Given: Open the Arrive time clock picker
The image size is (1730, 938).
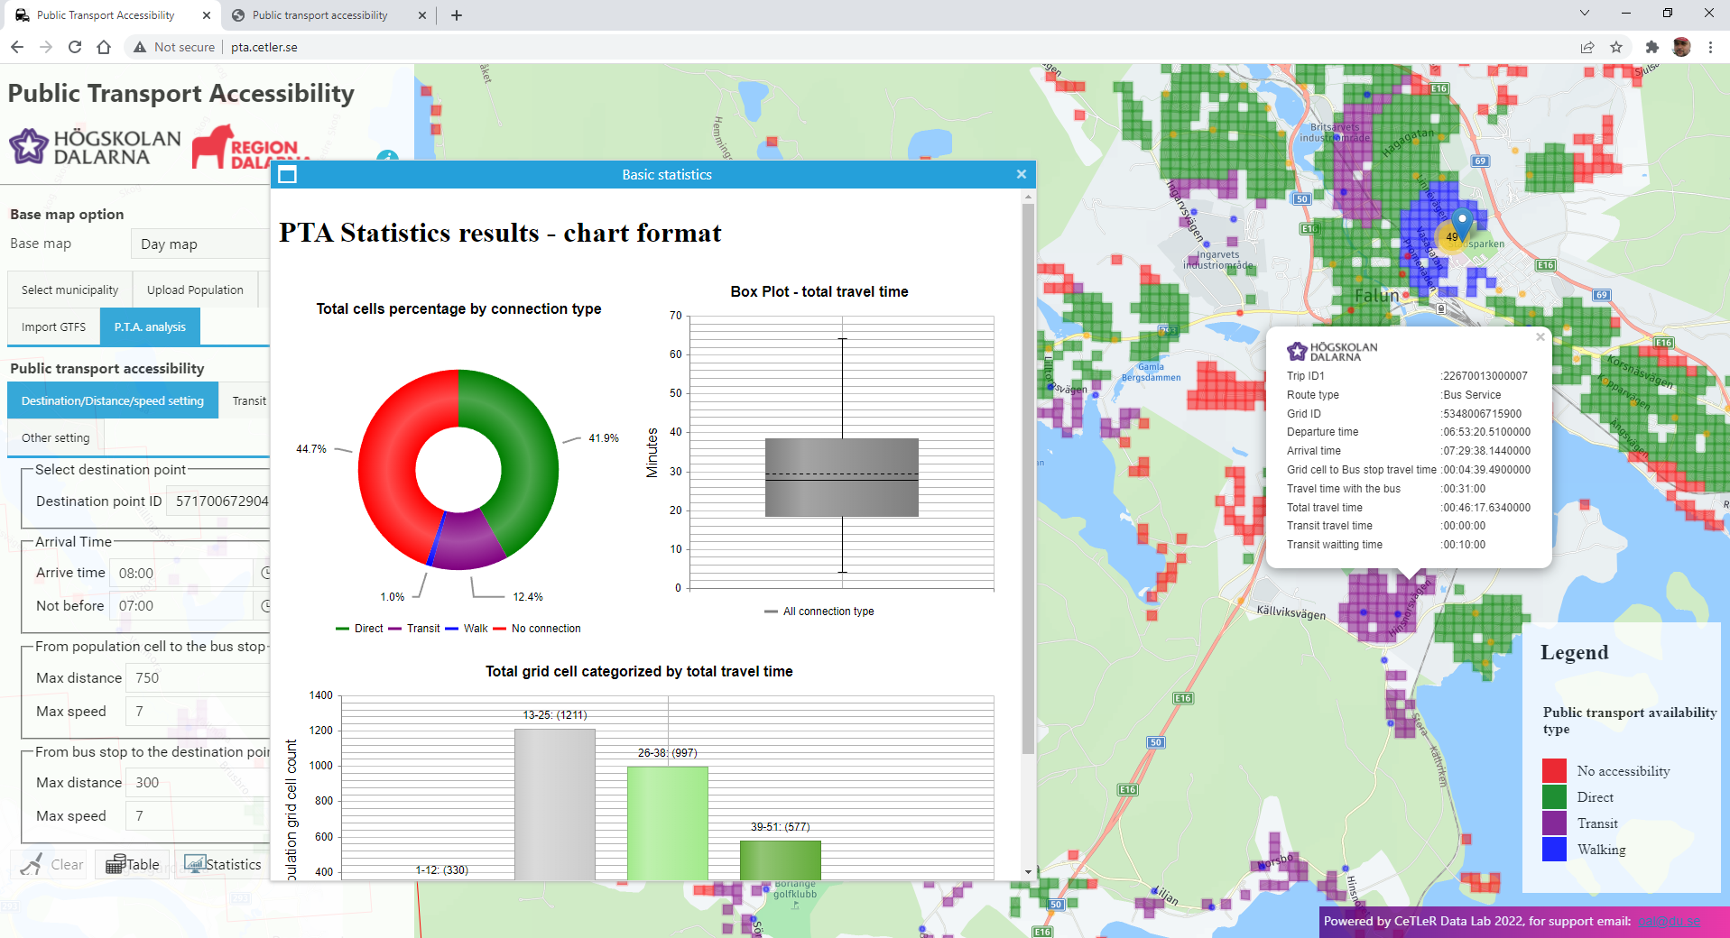Looking at the screenshot, I should coord(265,573).
